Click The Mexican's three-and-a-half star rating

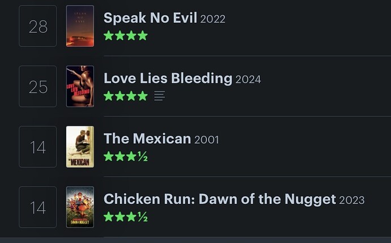click(x=126, y=156)
